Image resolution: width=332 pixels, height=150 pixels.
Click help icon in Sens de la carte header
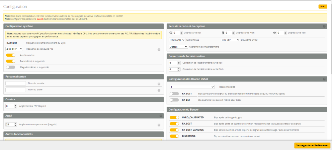coord(324,26)
